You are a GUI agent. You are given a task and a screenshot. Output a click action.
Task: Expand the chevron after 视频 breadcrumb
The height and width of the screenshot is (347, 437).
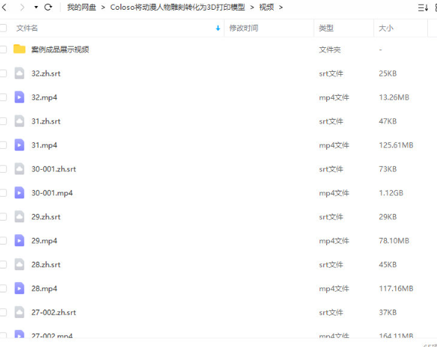[281, 7]
